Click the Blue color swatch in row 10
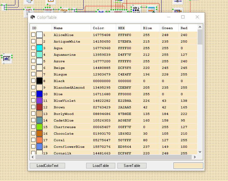The width and height of the screenshot is (228, 181). [x=39, y=94]
